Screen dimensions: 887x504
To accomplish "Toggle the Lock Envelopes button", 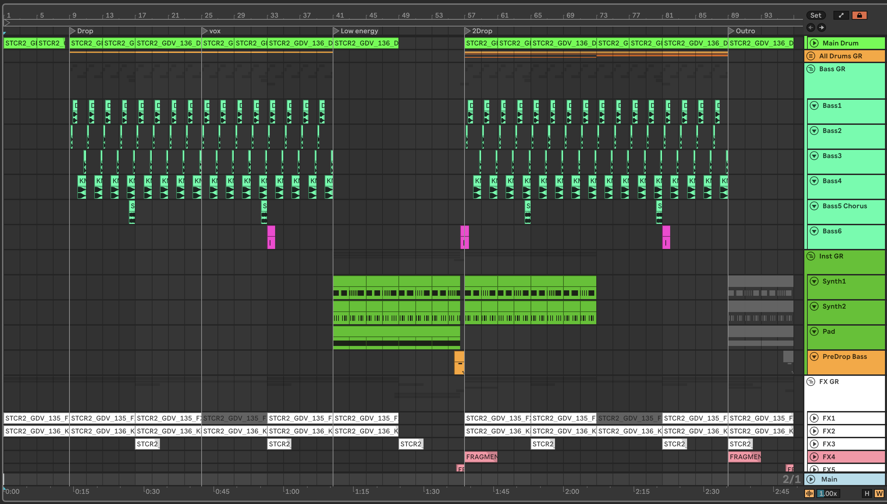I will point(859,15).
